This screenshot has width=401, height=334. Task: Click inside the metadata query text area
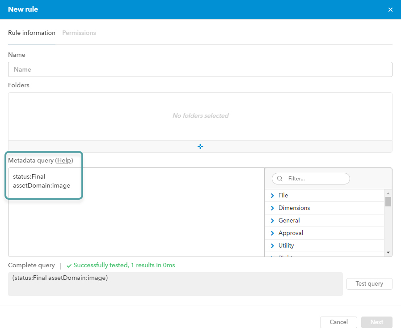pyautogui.click(x=136, y=212)
